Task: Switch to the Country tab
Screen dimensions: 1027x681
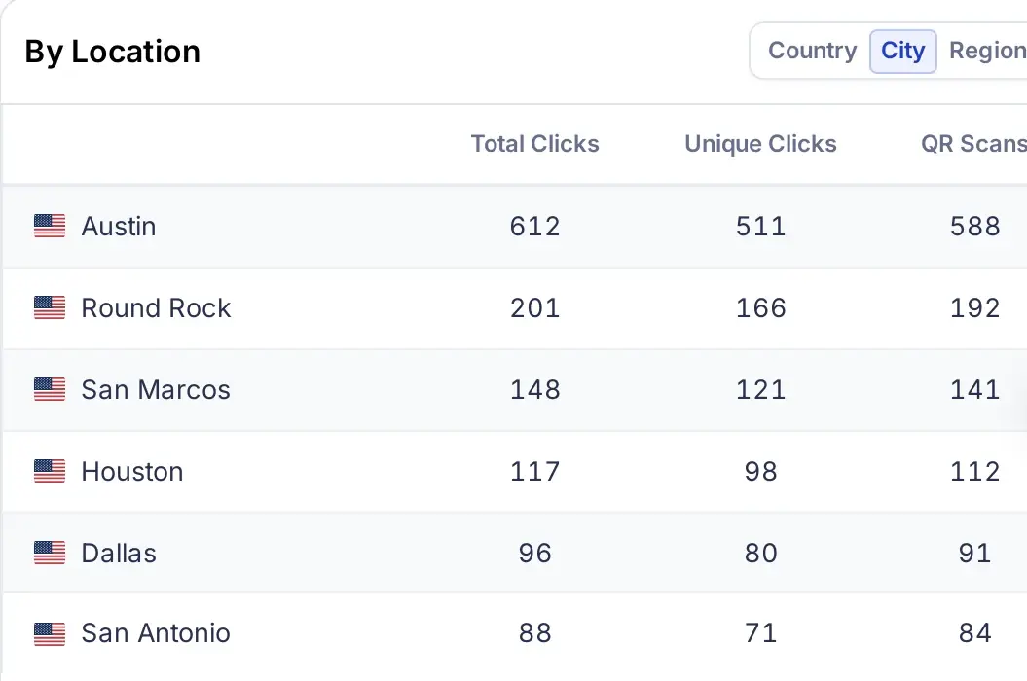Action: (812, 51)
